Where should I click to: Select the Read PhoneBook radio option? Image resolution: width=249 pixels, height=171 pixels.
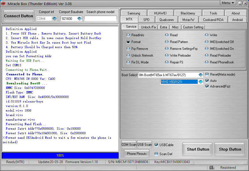click(207, 62)
